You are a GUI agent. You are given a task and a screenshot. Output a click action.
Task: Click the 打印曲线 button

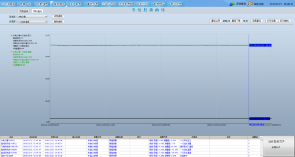(284, 21)
